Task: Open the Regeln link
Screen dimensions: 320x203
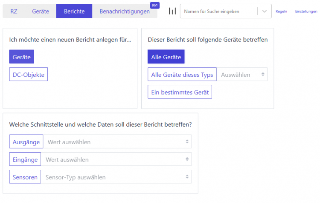Action: click(281, 12)
